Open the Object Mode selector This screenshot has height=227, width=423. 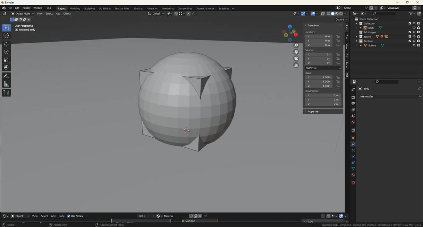coord(23,14)
